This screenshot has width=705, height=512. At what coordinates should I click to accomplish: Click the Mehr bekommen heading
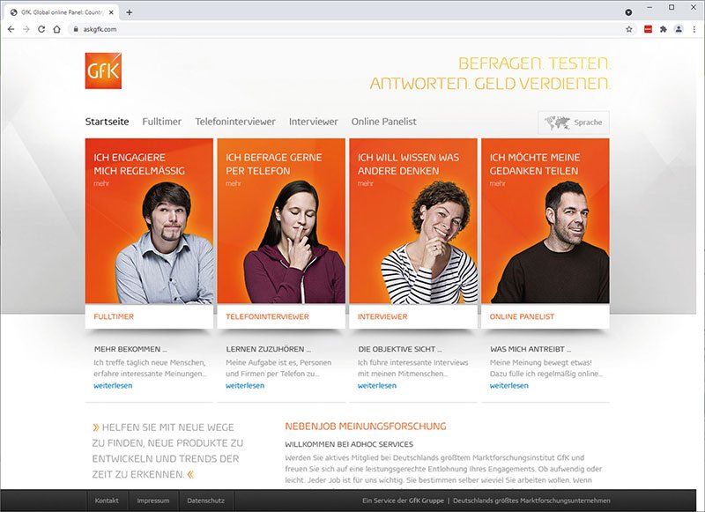pos(130,349)
